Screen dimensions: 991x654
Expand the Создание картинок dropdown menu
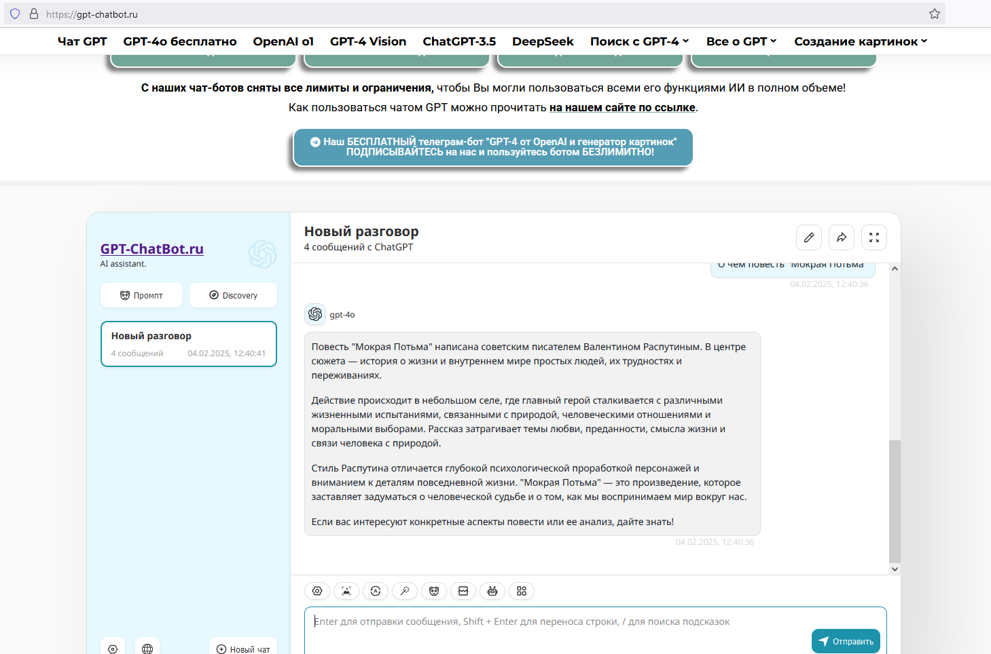(861, 41)
